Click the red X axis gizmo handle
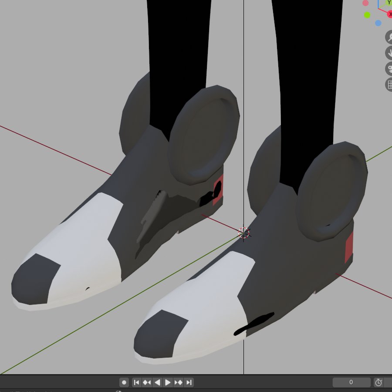Image resolution: width=392 pixels, height=392 pixels. (x=390, y=14)
